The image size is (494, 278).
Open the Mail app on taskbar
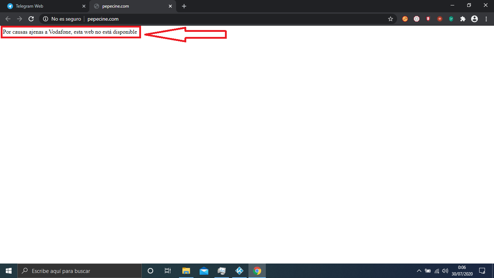coord(204,271)
